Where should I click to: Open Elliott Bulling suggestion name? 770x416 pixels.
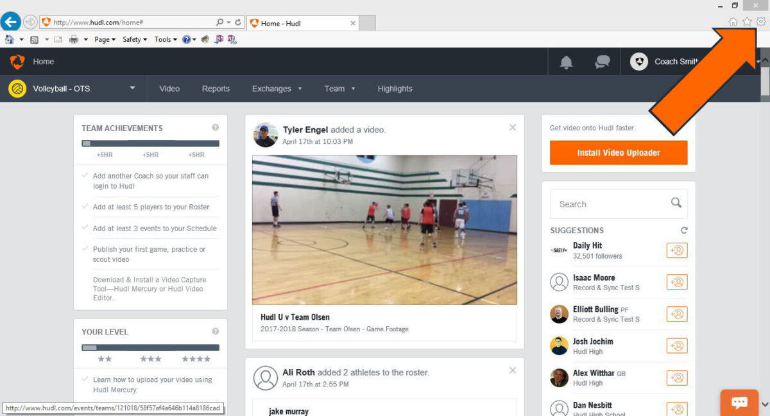pyautogui.click(x=595, y=309)
